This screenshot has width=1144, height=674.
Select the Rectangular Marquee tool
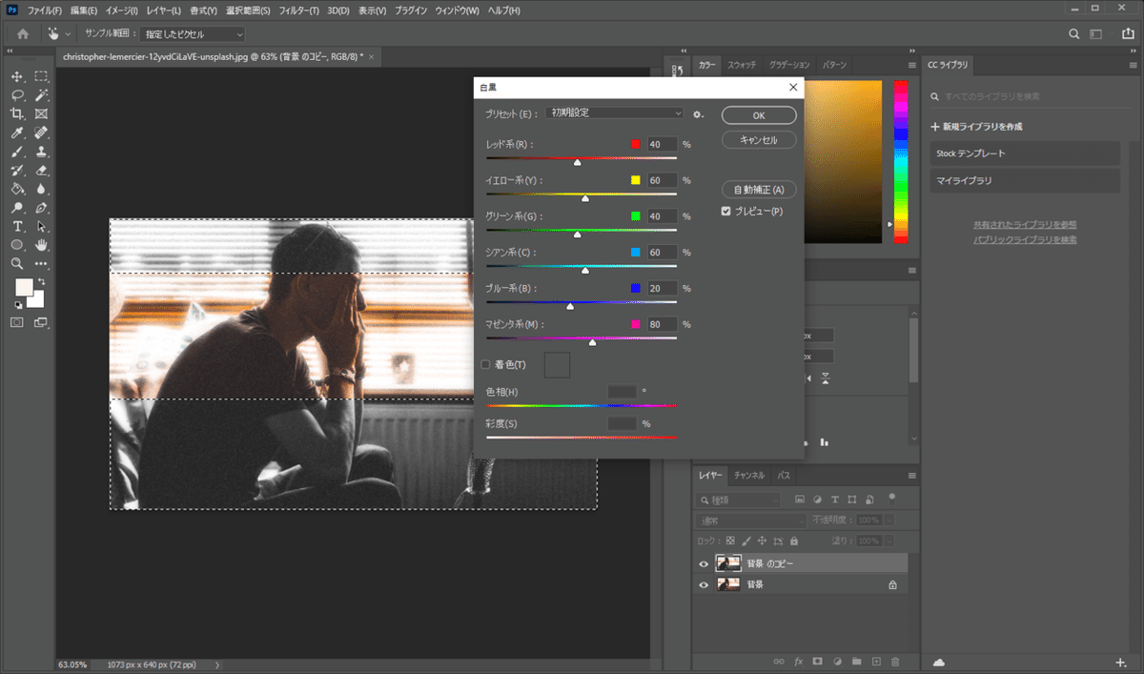[x=41, y=76]
